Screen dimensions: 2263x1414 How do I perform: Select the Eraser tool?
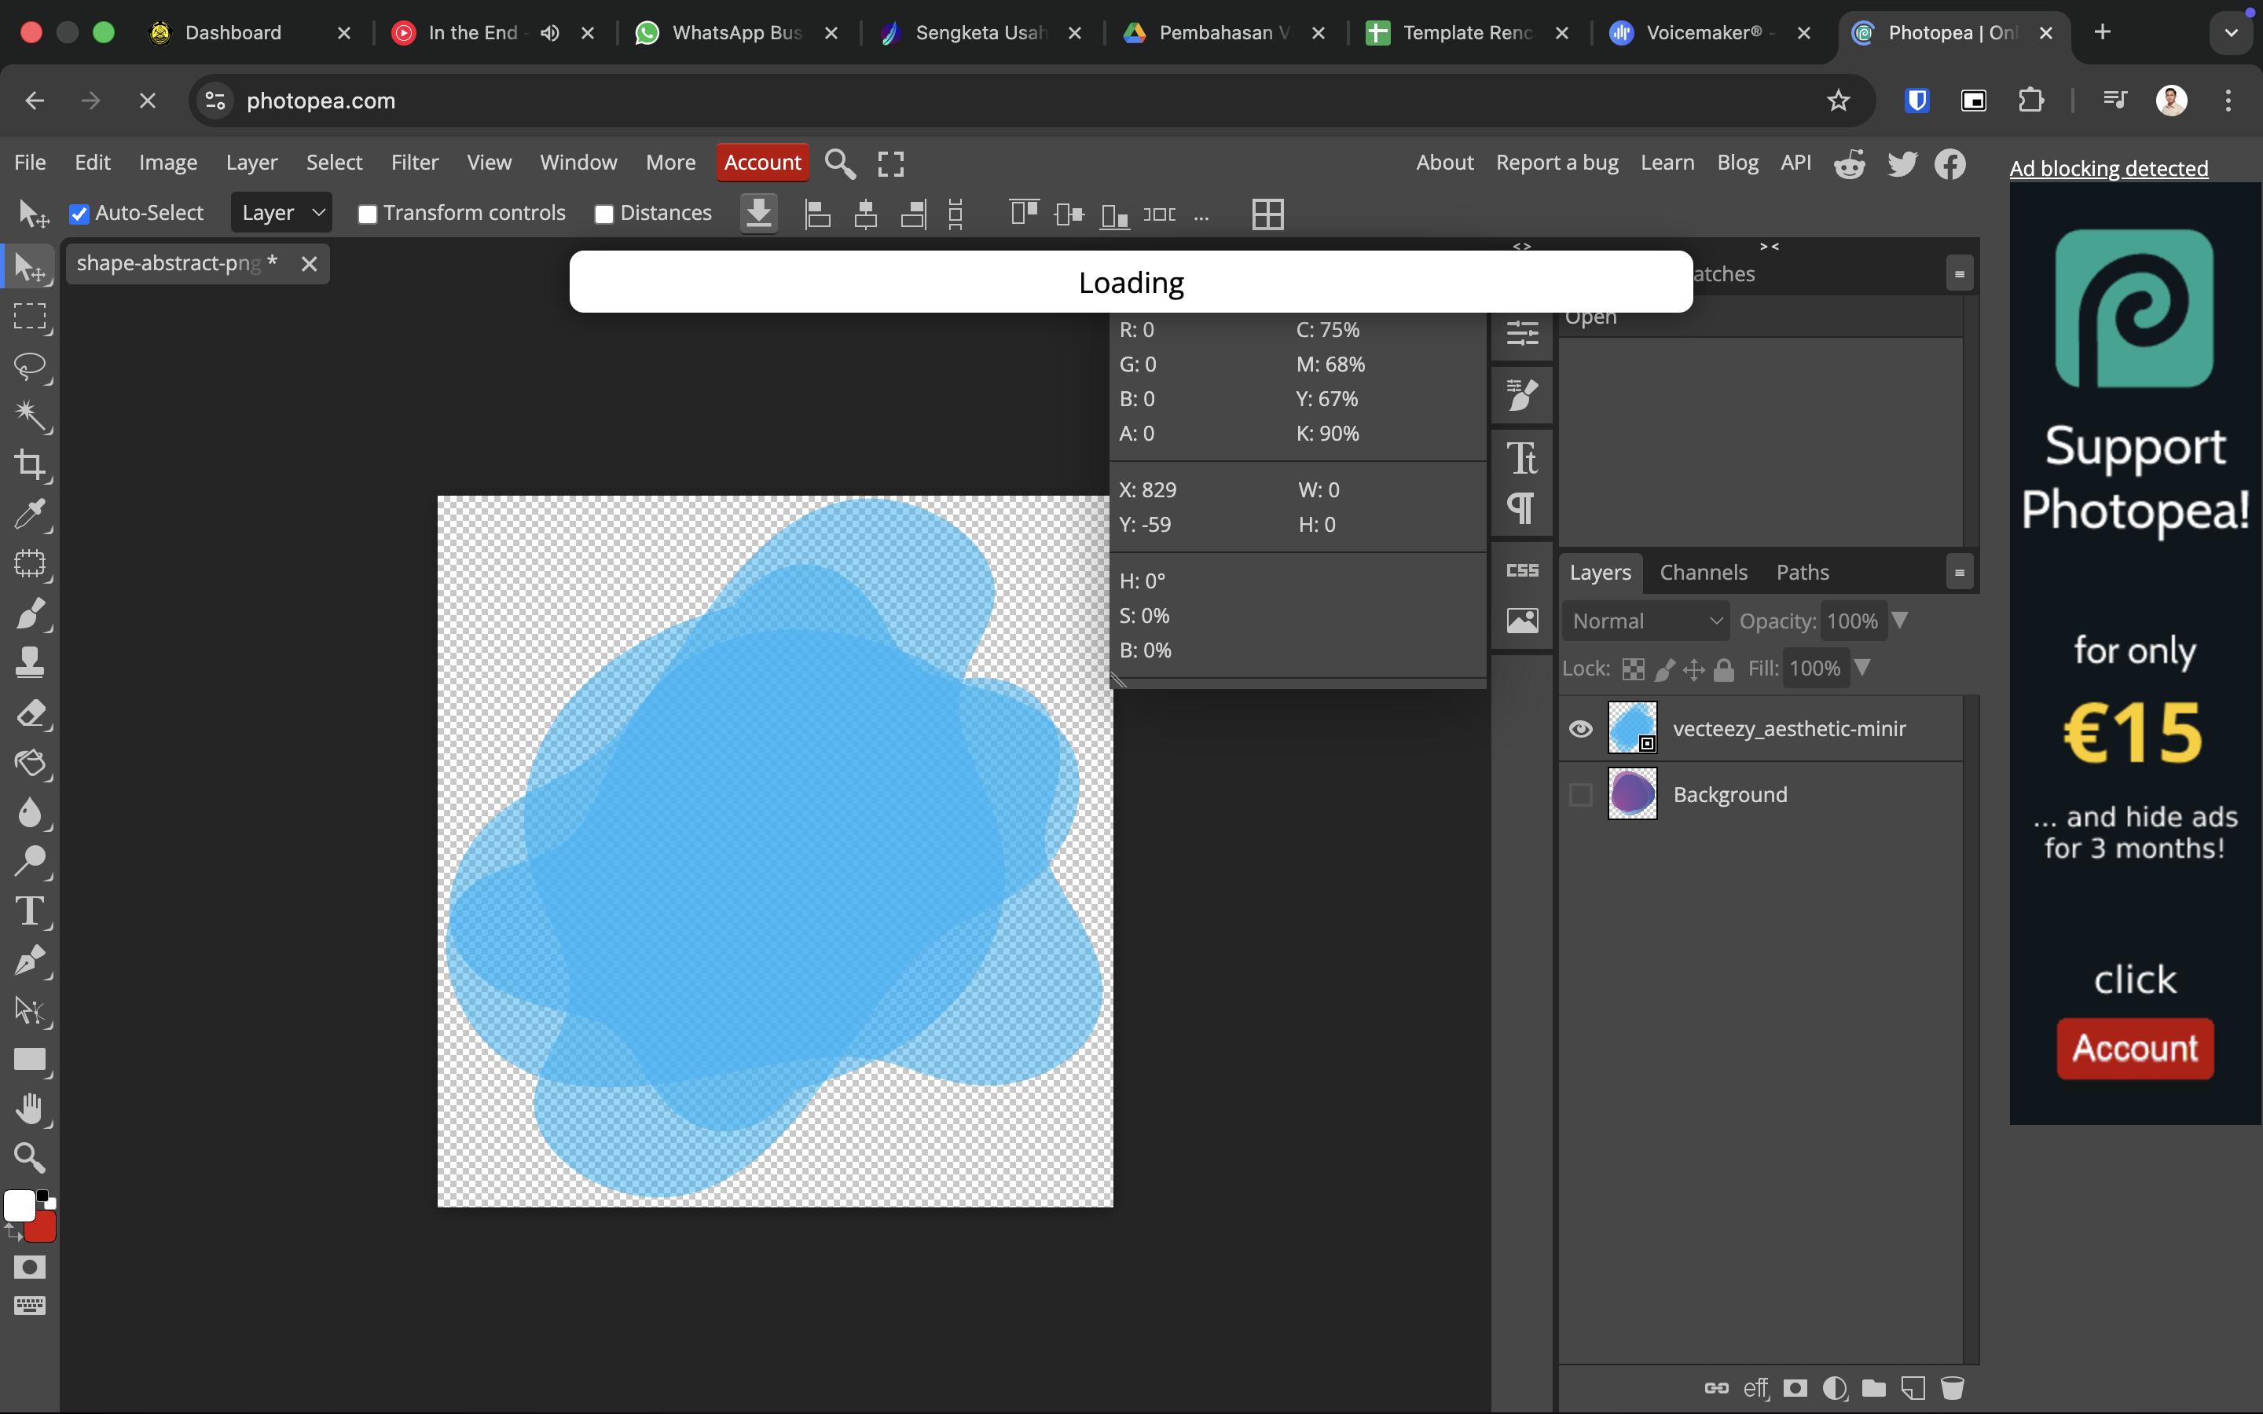(x=30, y=713)
